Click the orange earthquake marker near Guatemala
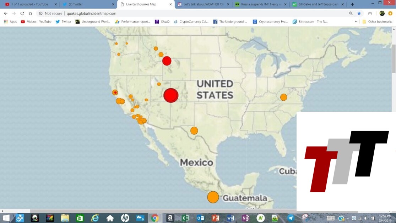 pyautogui.click(x=213, y=197)
